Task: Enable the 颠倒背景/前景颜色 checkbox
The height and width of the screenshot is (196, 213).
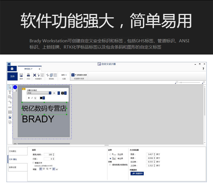Action: tap(110, 165)
